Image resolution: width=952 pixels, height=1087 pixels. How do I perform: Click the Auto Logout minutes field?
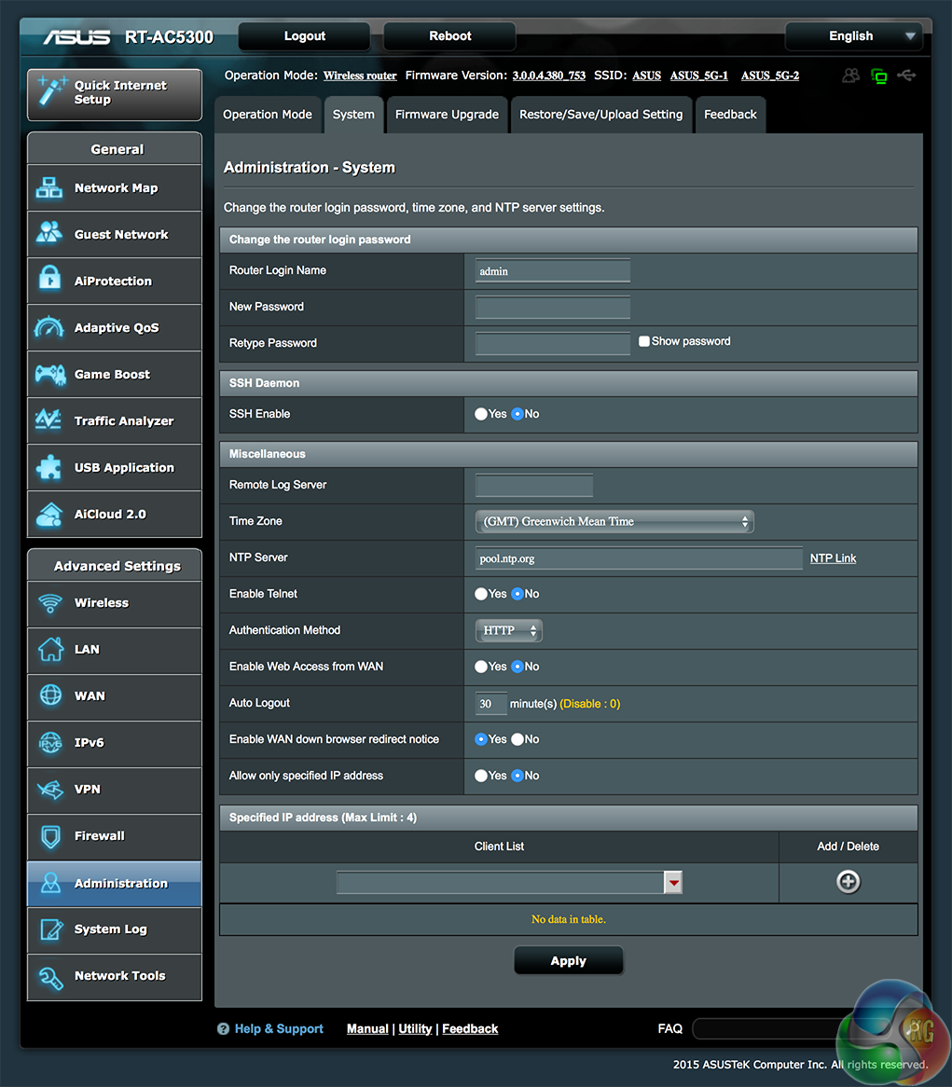pos(490,704)
